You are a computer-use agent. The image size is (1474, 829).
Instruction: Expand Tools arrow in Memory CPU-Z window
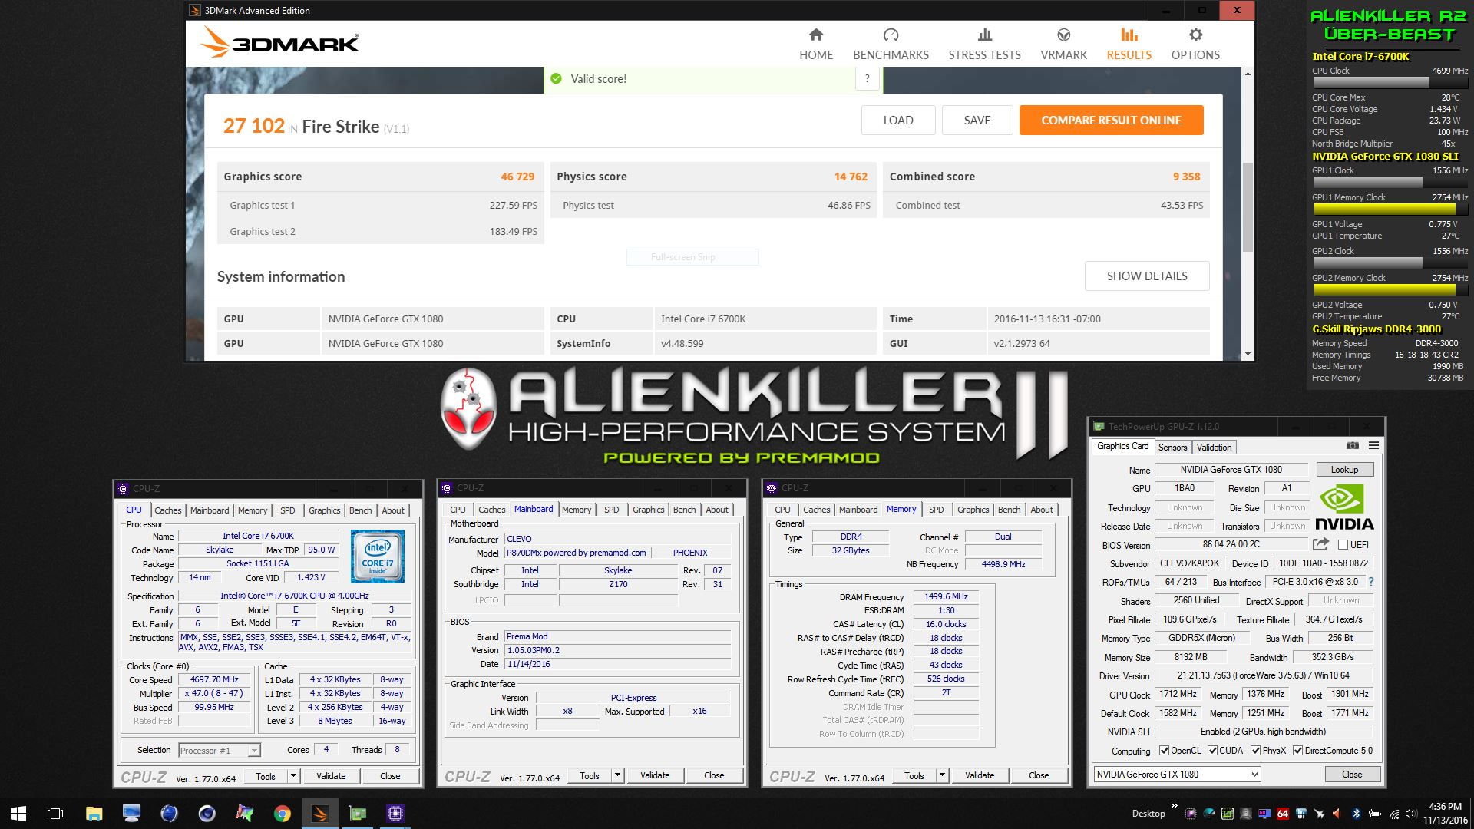tap(942, 775)
